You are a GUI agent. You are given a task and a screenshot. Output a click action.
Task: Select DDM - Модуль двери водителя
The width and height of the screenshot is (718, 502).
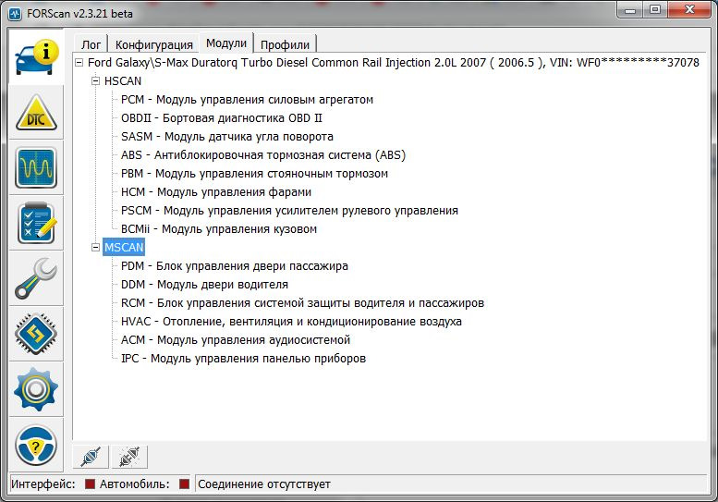pos(204,285)
